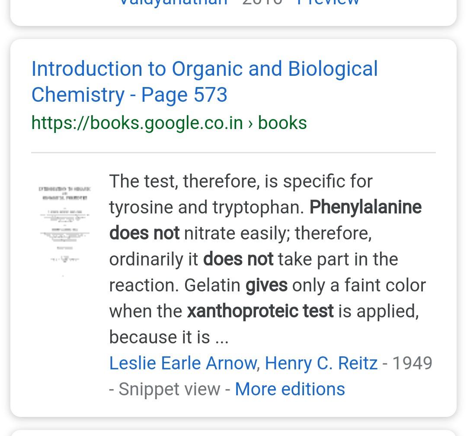Click the cut-off 2010 year at top
This screenshot has height=436, width=467.
tap(262, 3)
